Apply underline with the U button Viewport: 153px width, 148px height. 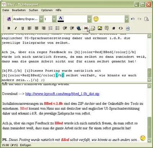coord(23,28)
